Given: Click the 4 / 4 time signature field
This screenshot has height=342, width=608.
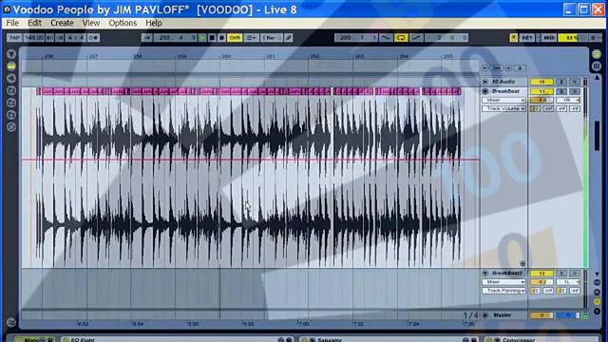Looking at the screenshot, I should click(x=76, y=38).
